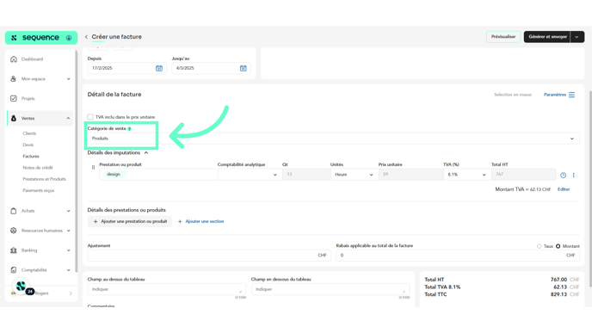Click the Prestation ou produit design field

[158, 175]
